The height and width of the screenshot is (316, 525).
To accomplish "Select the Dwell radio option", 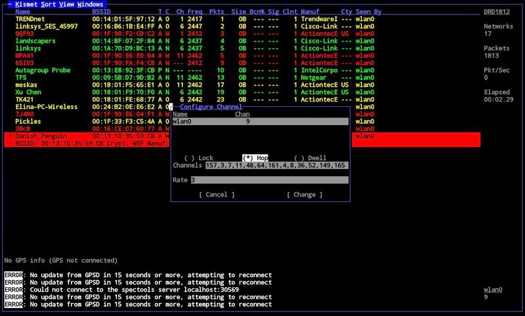I will tap(310, 158).
